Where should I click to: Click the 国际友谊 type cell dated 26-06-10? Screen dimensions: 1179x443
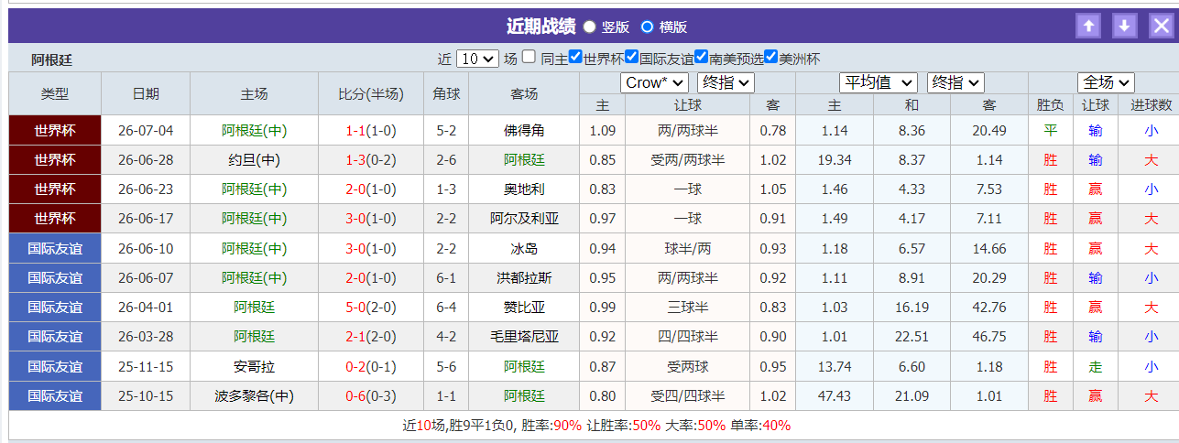click(55, 249)
